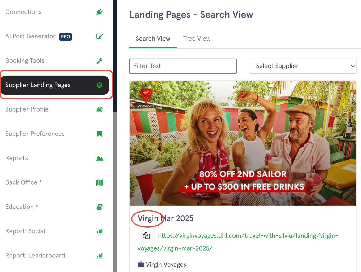
Task: Click the Virgin Voyages supplier label
Action: tap(166, 264)
